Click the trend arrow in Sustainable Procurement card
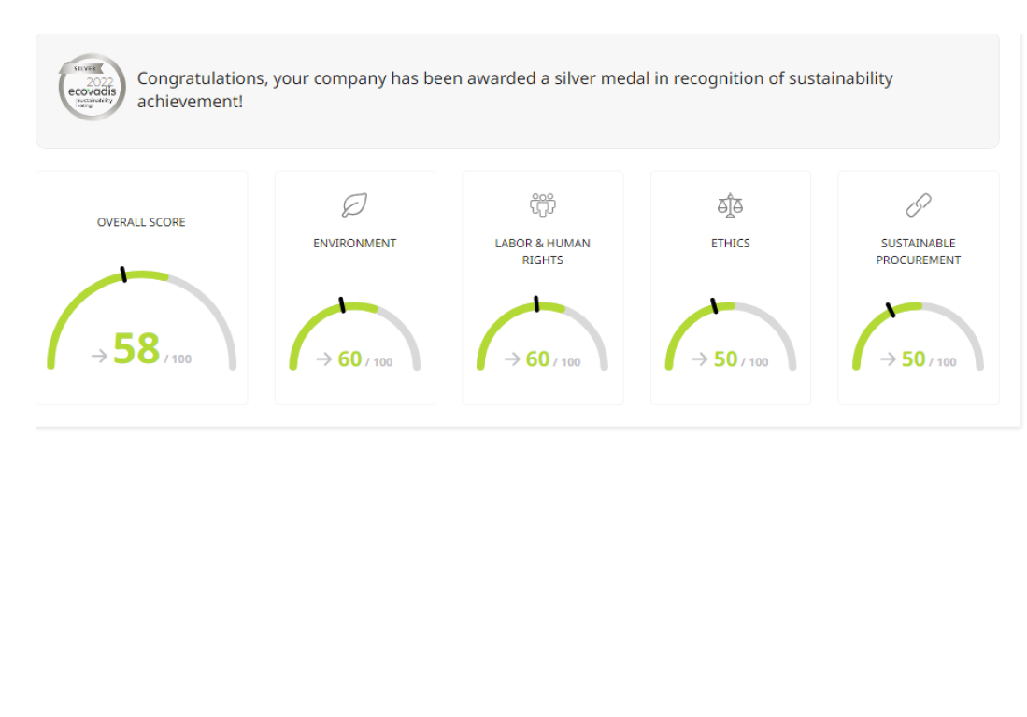 pyautogui.click(x=888, y=359)
